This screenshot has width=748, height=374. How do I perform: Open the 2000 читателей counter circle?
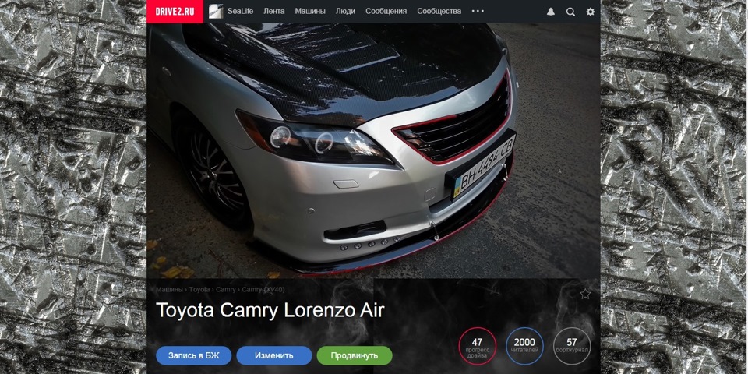click(x=524, y=346)
